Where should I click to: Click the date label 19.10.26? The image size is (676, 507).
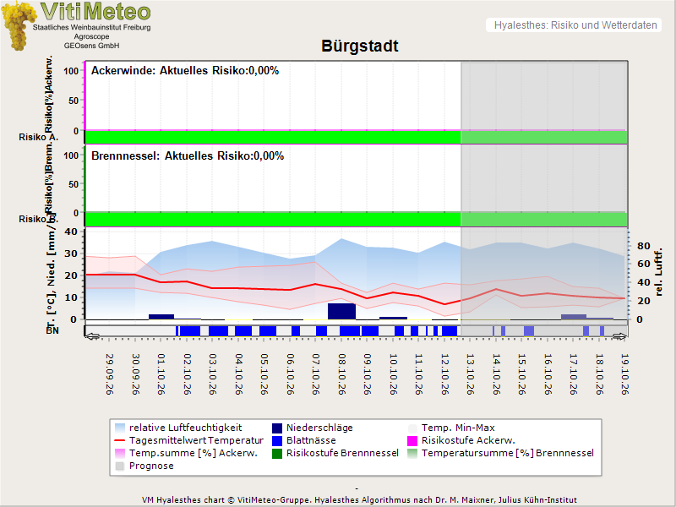624,374
